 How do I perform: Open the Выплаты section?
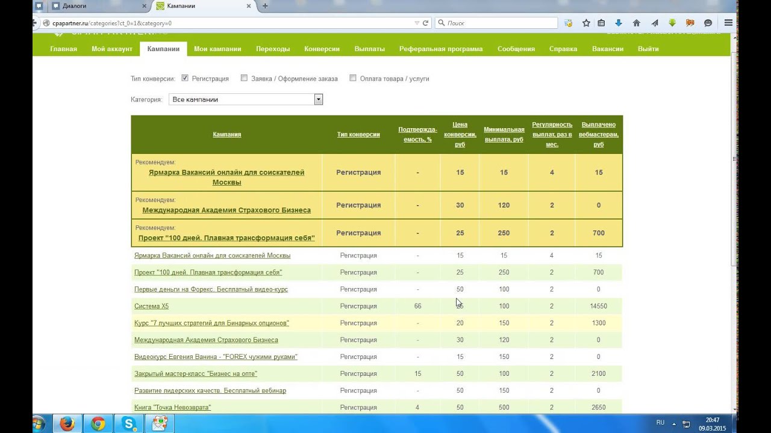pos(369,49)
